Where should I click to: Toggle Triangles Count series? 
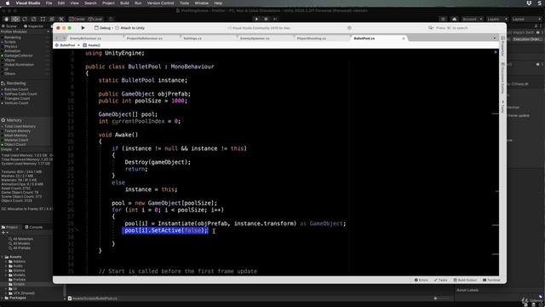tap(17, 99)
